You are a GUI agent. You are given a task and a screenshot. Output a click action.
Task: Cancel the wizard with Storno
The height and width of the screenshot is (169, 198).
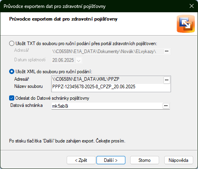pyautogui.click(x=144, y=160)
